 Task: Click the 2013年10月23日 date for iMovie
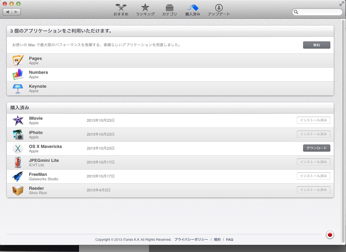click(100, 120)
